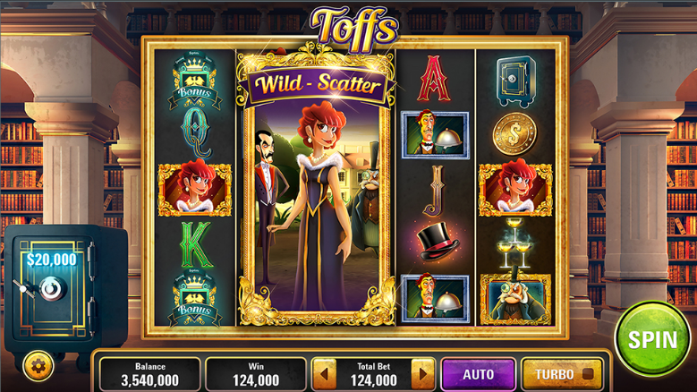Select the green letter K symbol

click(x=196, y=244)
